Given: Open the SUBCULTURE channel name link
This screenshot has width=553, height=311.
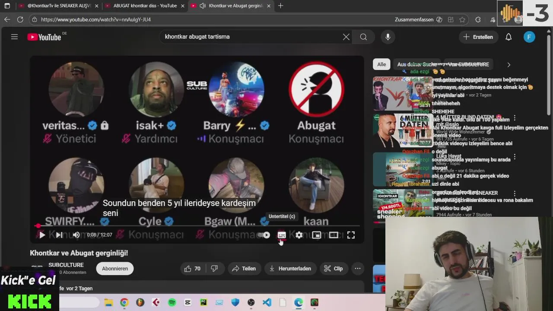Looking at the screenshot, I should tap(66, 265).
